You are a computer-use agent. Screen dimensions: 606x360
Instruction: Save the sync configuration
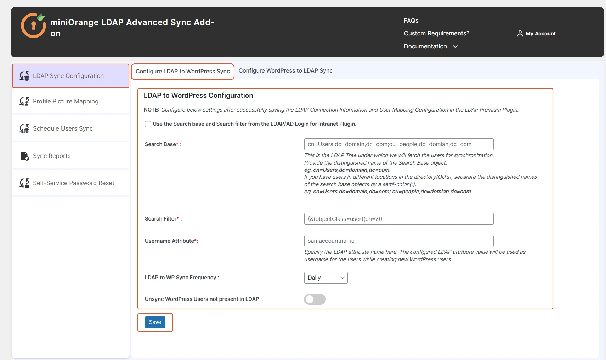(155, 322)
